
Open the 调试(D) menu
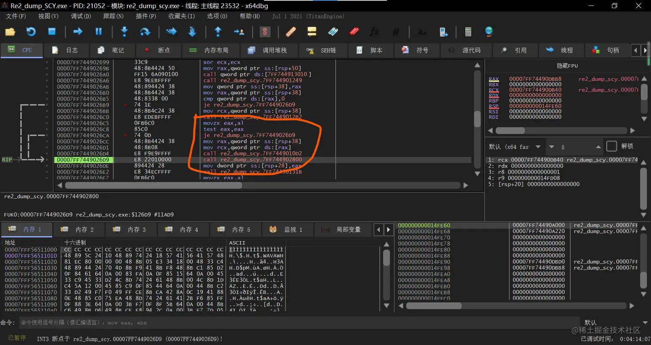pyautogui.click(x=81, y=16)
